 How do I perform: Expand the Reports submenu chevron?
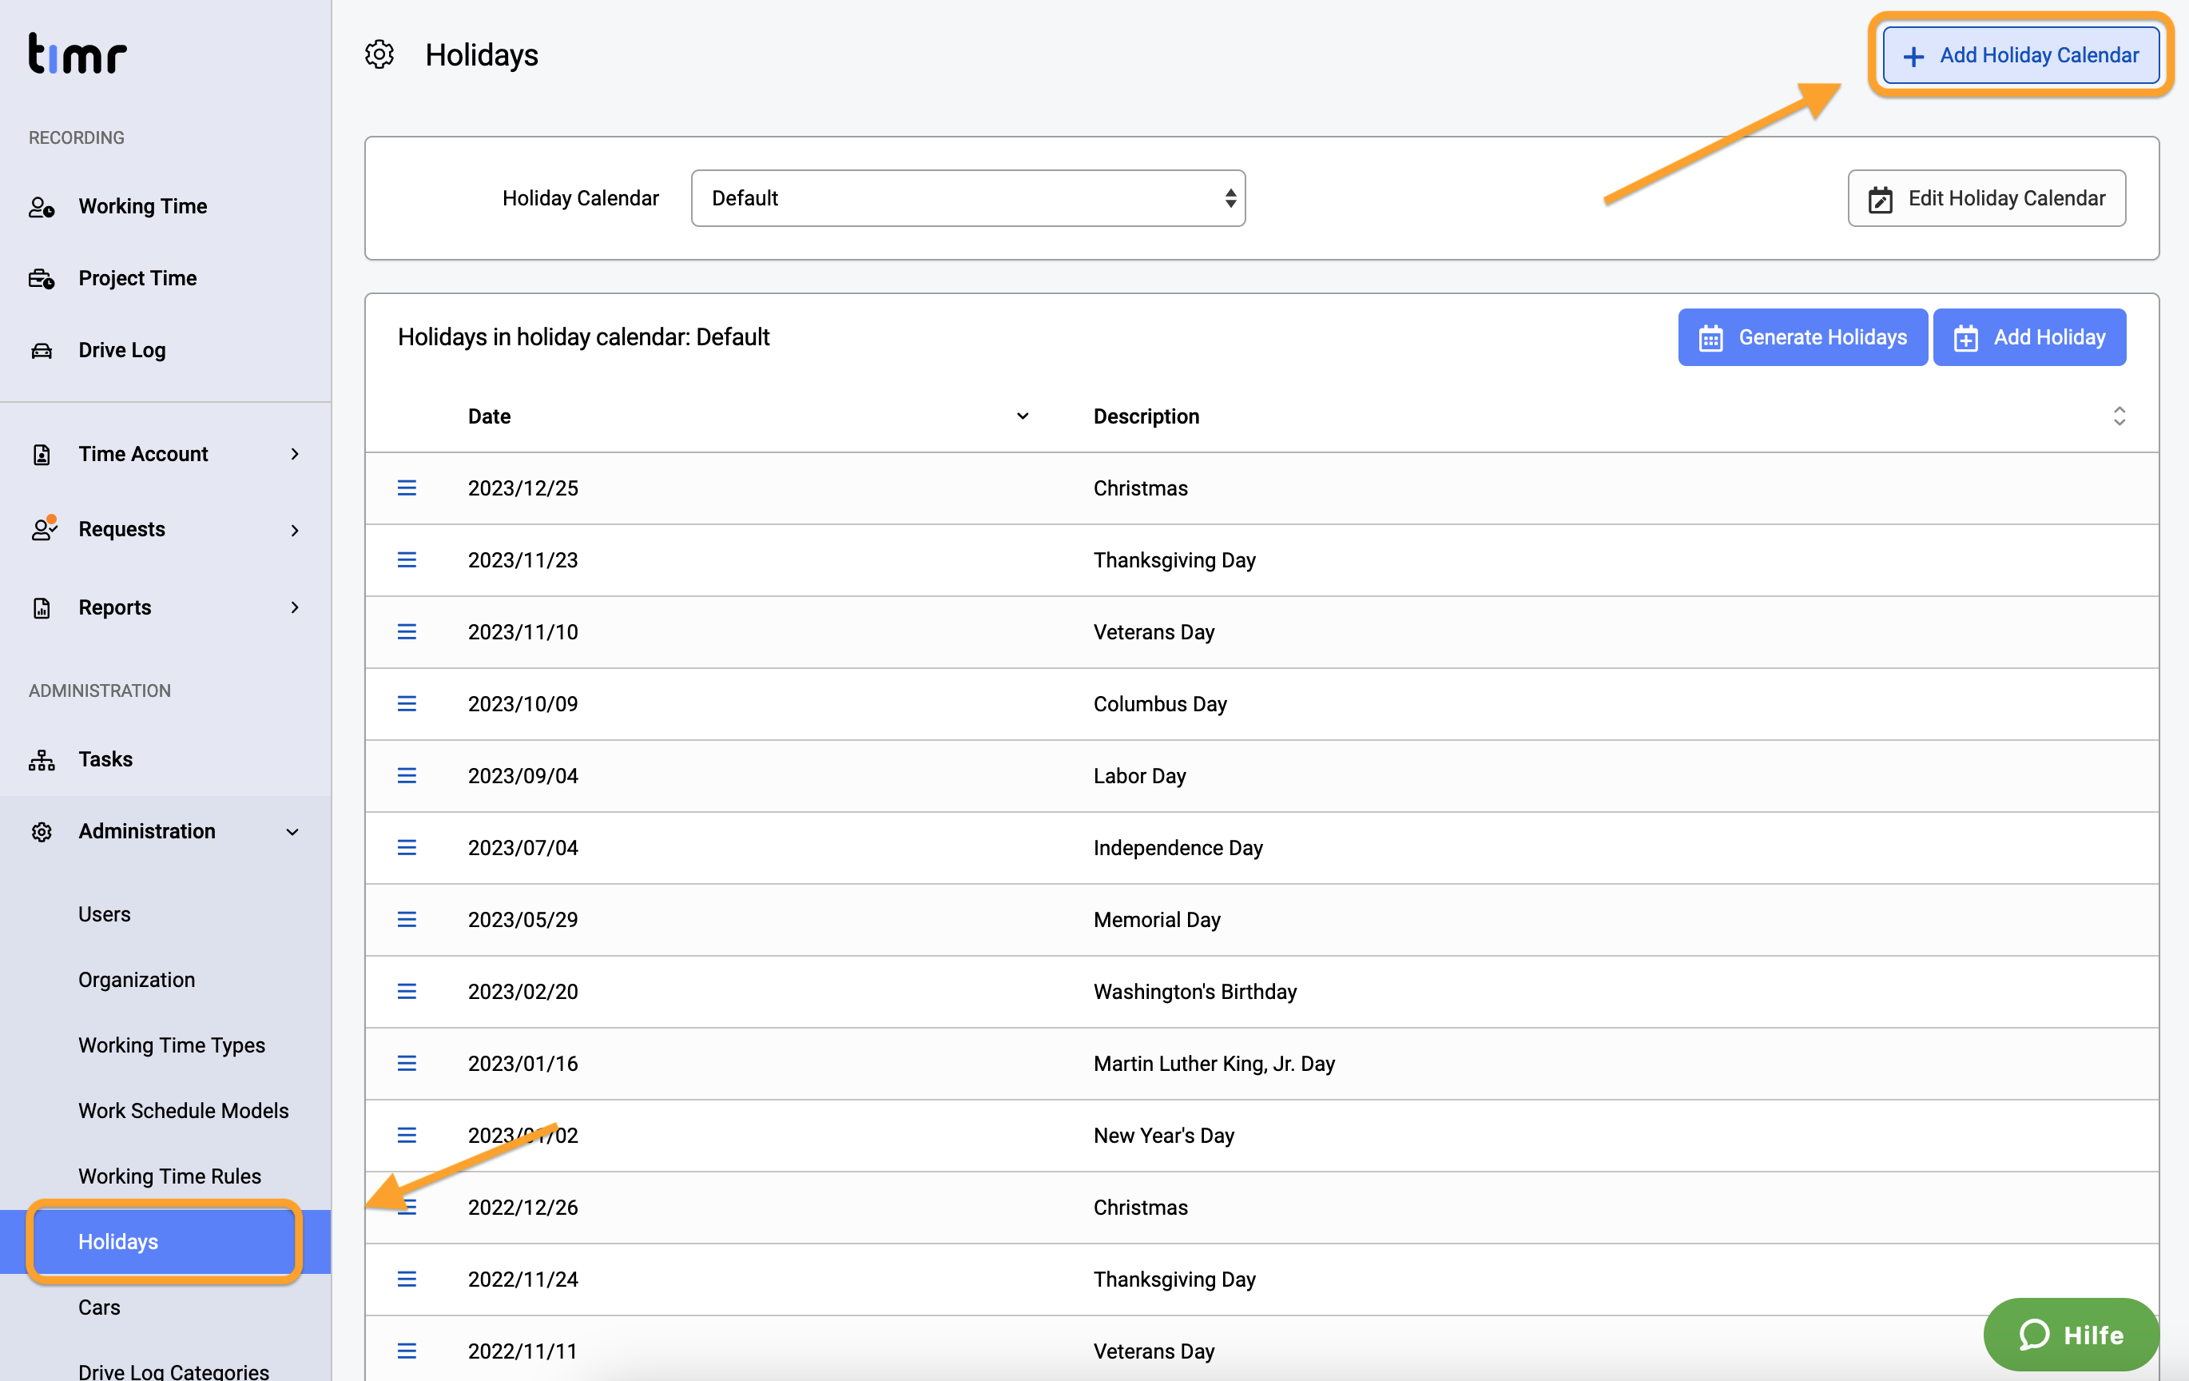pyautogui.click(x=295, y=607)
